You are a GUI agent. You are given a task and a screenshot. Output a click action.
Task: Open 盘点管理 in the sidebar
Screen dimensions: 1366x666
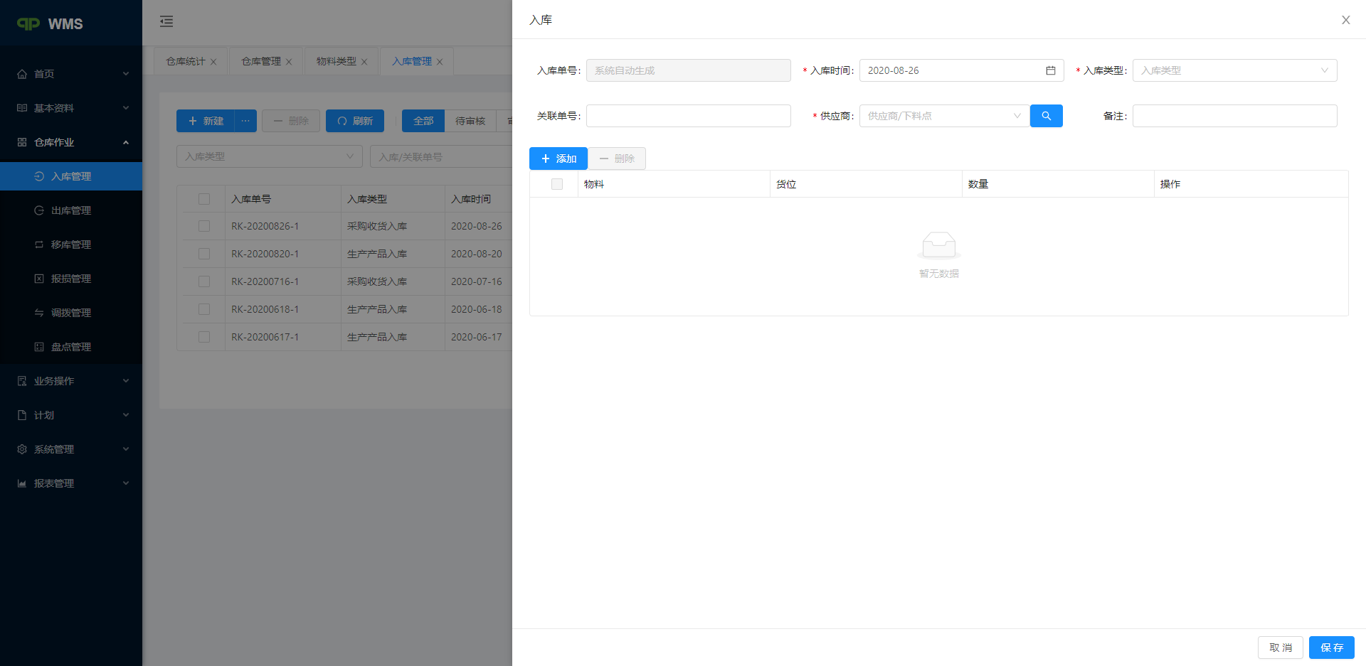[71, 347]
